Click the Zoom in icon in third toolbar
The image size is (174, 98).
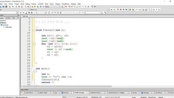(x=73, y=13)
